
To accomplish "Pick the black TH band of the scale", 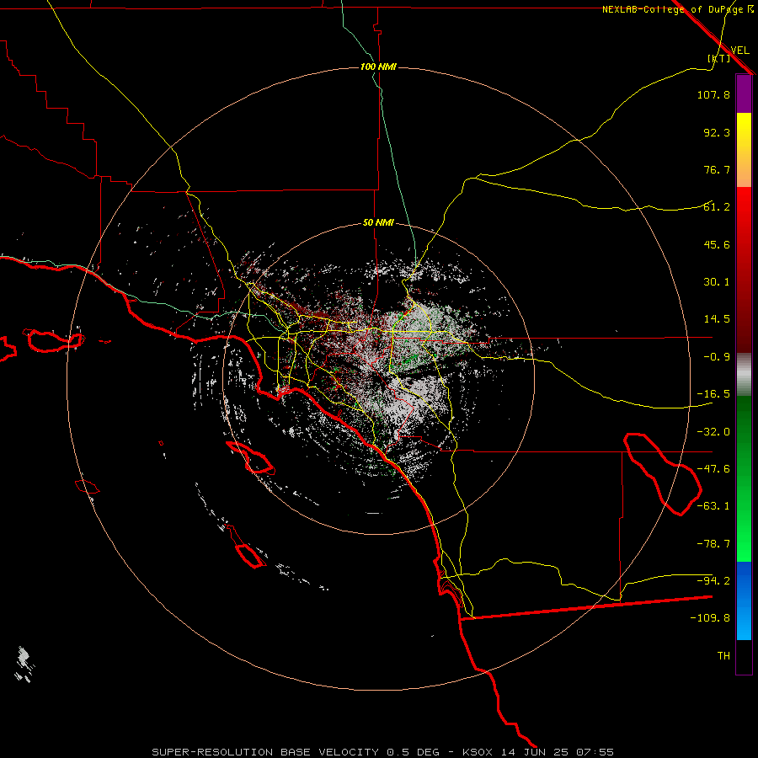I will (744, 656).
